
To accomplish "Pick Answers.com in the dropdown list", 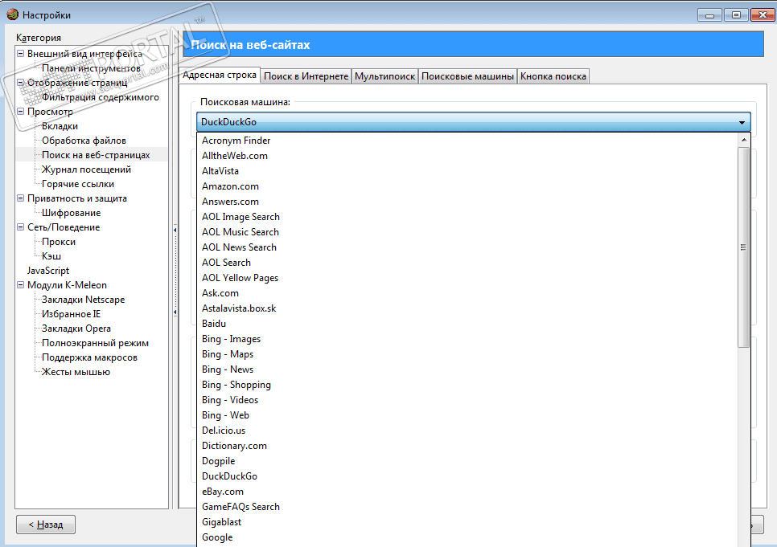I will [467, 202].
